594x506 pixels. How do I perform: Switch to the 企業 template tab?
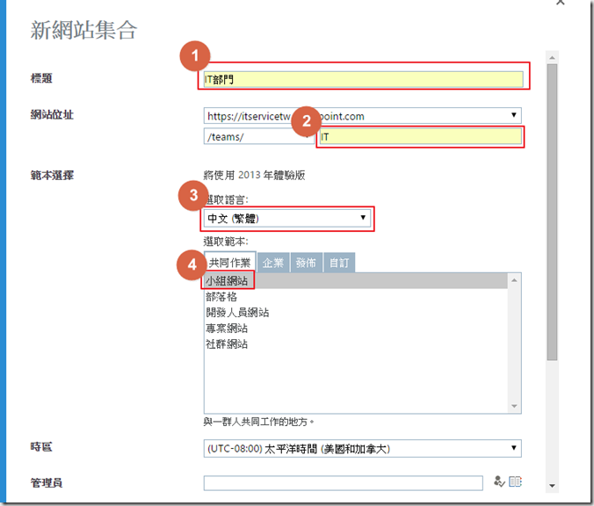273,263
